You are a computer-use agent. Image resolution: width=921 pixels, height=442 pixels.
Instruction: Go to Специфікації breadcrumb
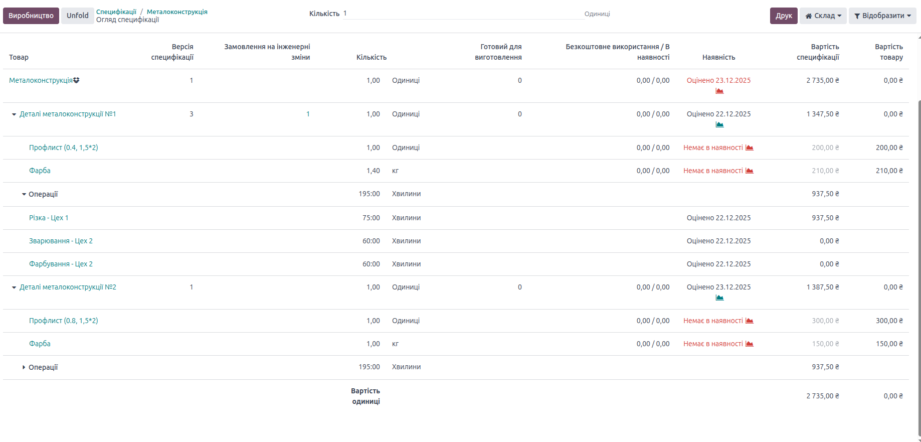click(116, 12)
